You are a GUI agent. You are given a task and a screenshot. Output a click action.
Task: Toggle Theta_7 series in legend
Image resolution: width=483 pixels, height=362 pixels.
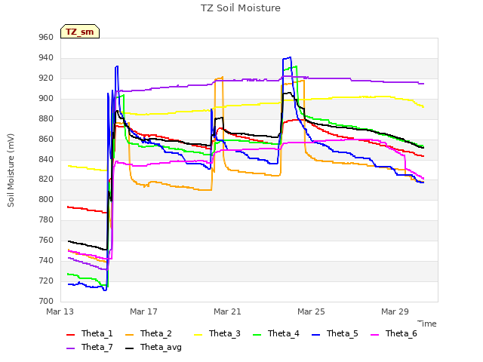90,347
